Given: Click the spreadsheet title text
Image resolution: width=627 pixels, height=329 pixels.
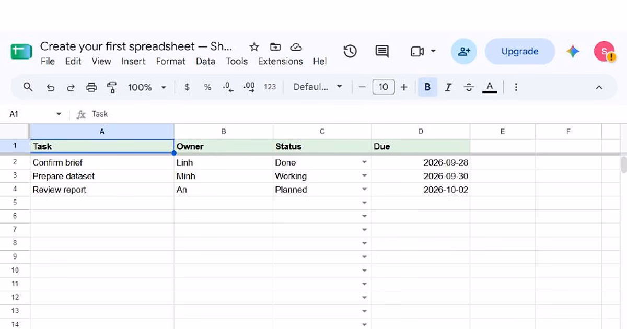Looking at the screenshot, I should point(136,46).
